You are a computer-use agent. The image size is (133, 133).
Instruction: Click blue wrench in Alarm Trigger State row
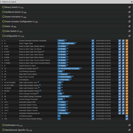click(x=93, y=43)
